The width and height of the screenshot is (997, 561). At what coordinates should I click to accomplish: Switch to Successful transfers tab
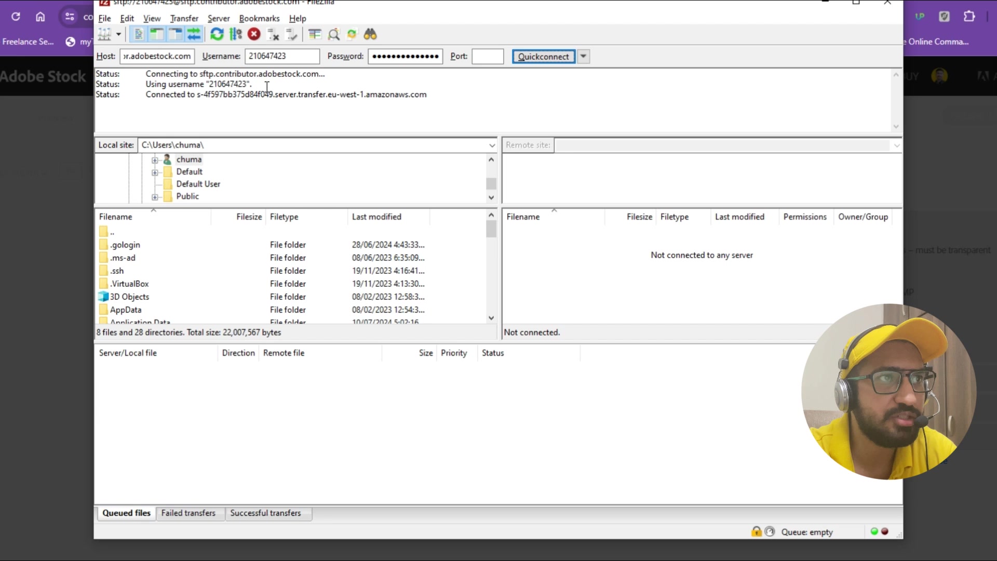point(265,513)
